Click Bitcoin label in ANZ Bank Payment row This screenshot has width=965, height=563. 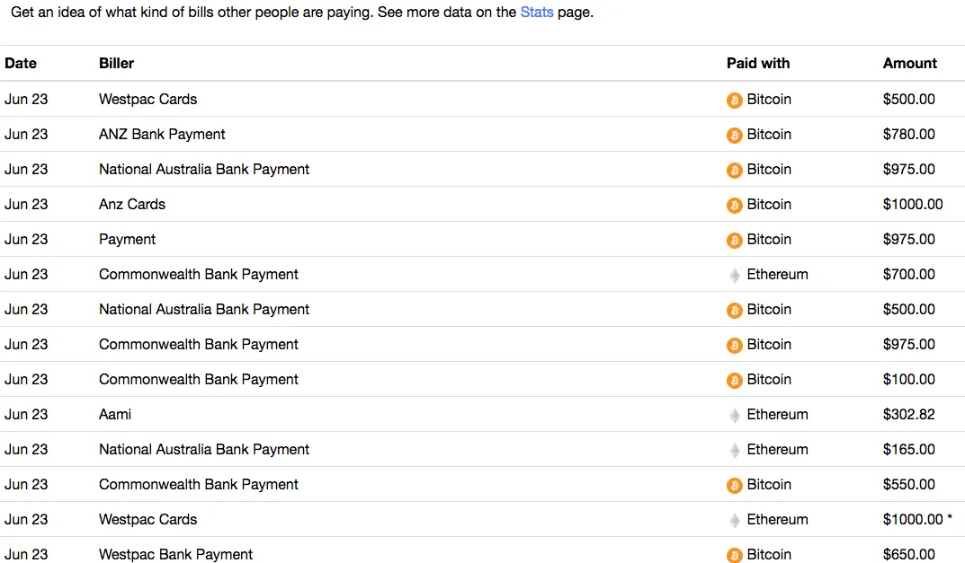[x=769, y=134]
